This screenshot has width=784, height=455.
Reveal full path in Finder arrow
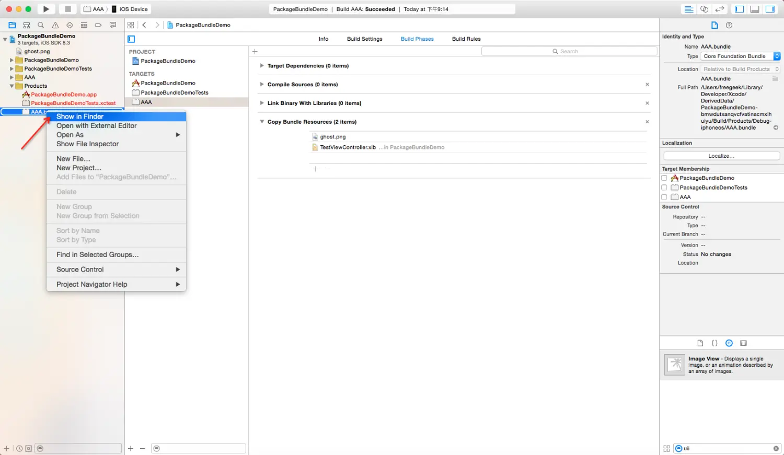[x=776, y=128]
